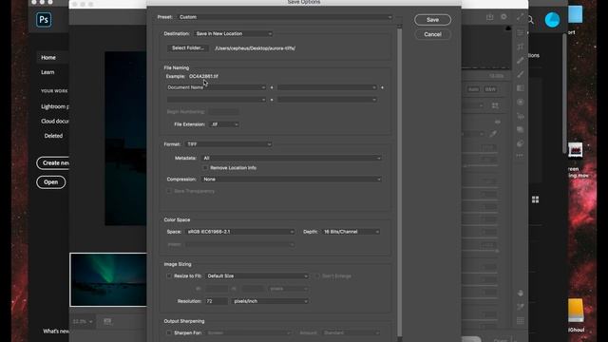Open the Amount Standard sharpening dropdown
The width and height of the screenshot is (608, 342).
click(351, 333)
